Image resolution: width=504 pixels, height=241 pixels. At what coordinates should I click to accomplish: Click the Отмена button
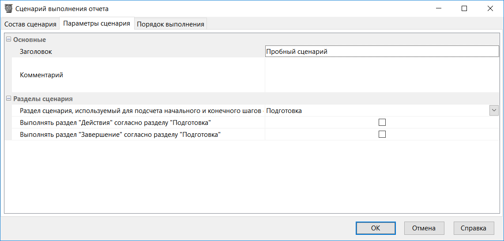[424, 228]
